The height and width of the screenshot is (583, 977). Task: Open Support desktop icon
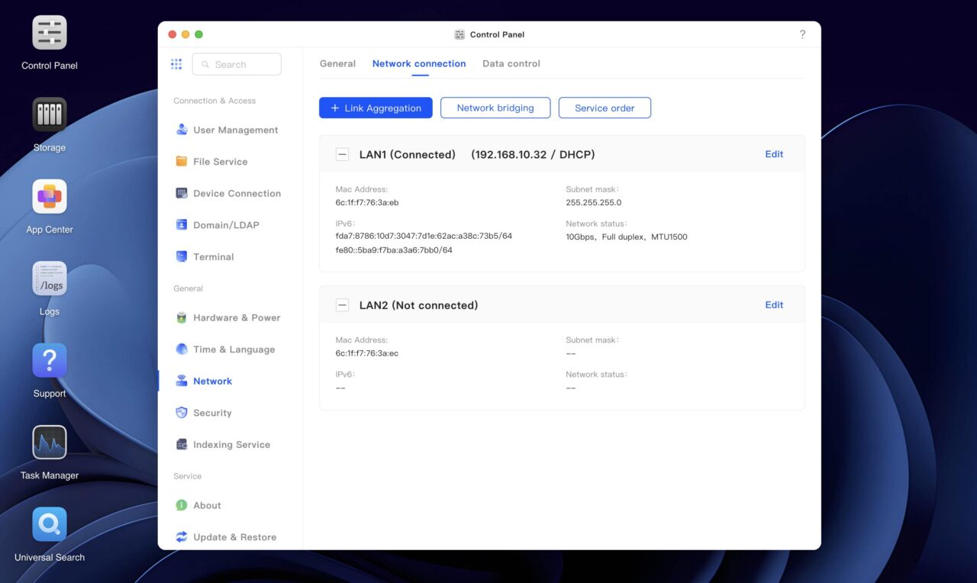(50, 361)
